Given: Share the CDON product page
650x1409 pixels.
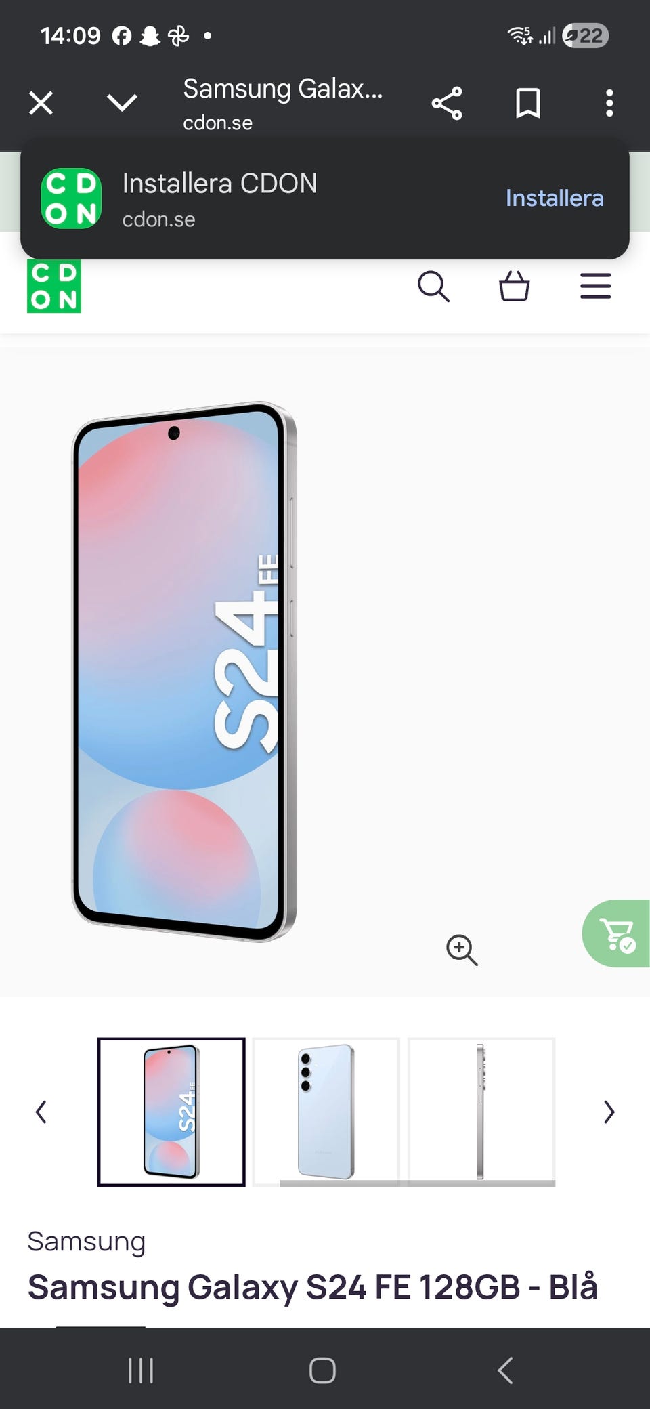Looking at the screenshot, I should 447,104.
